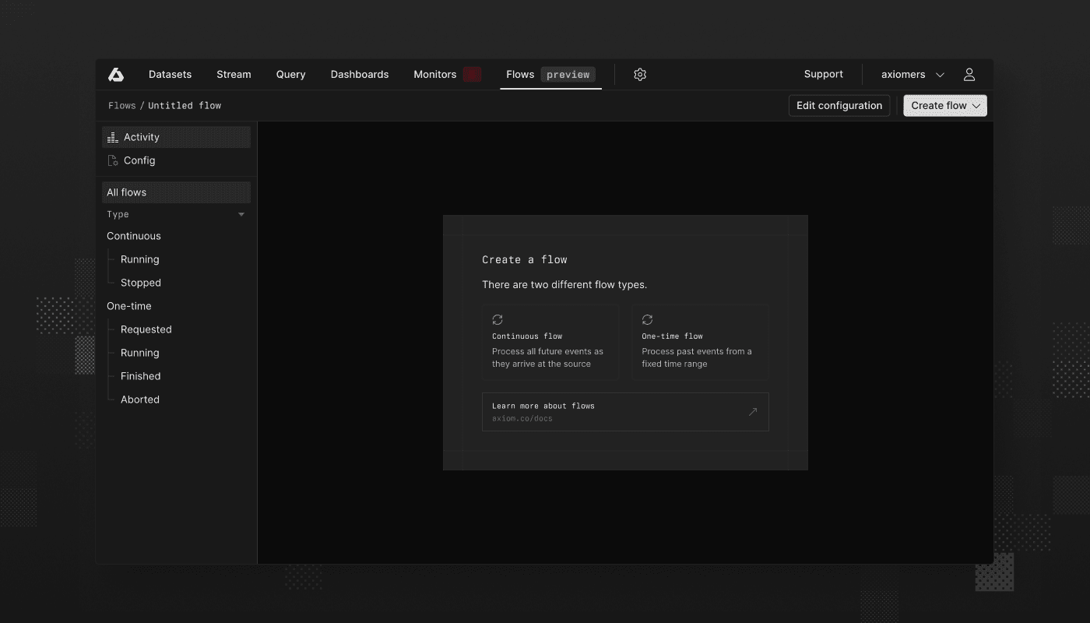Select All flows in the sidebar
This screenshot has height=623, width=1090.
click(126, 192)
